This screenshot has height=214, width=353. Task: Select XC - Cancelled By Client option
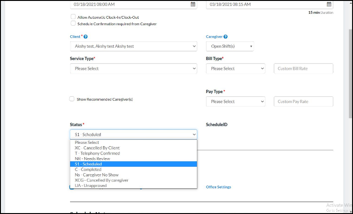(x=97, y=148)
